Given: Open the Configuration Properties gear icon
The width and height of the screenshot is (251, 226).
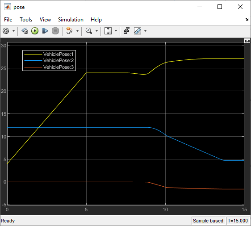Looking at the screenshot, I should click(6, 31).
